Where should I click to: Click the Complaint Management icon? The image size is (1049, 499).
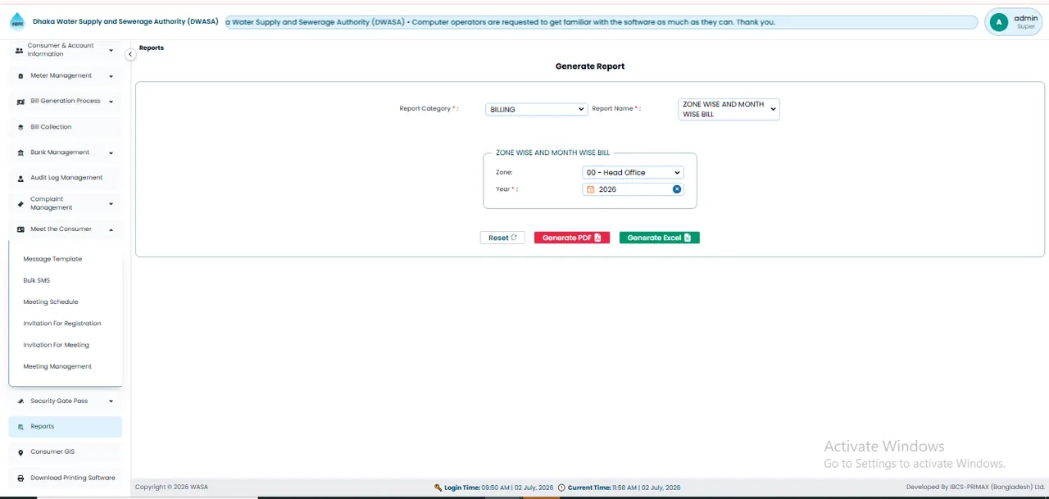point(20,203)
